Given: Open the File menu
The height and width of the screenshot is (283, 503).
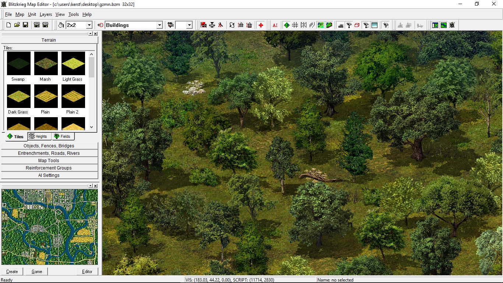Looking at the screenshot, I should (8, 14).
